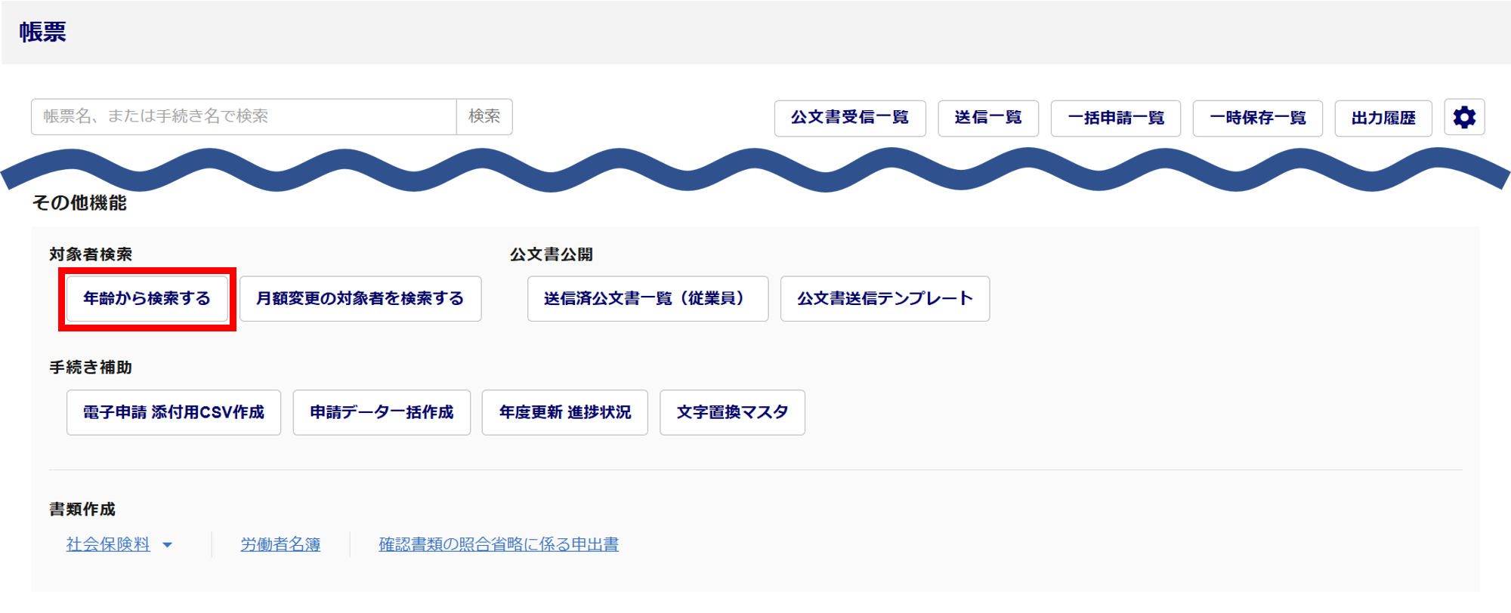Open 年度更新 進捗状況
The width and height of the screenshot is (1511, 613).
click(x=565, y=412)
